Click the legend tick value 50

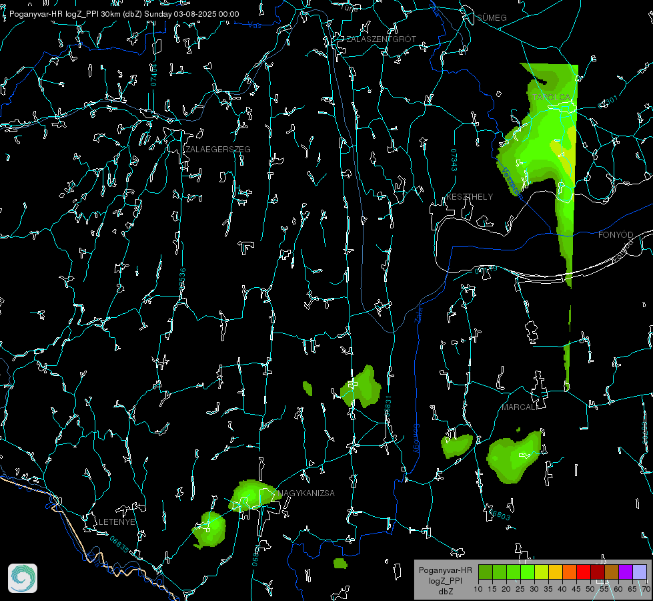pos(590,590)
